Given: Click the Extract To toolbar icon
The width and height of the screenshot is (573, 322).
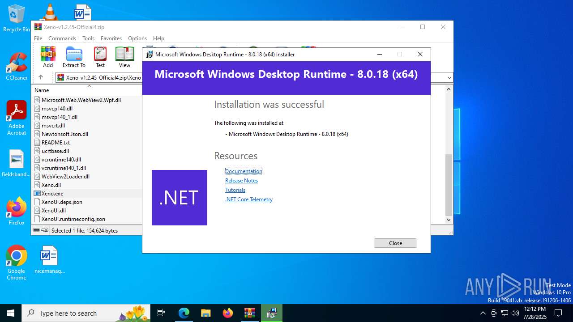Looking at the screenshot, I should click(74, 57).
